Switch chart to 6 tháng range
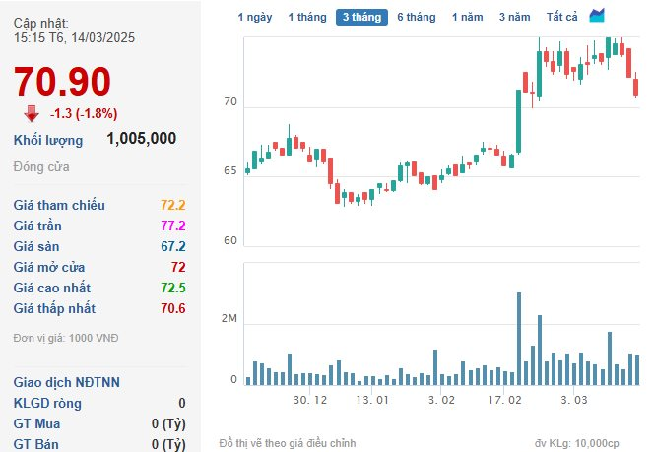 [417, 17]
